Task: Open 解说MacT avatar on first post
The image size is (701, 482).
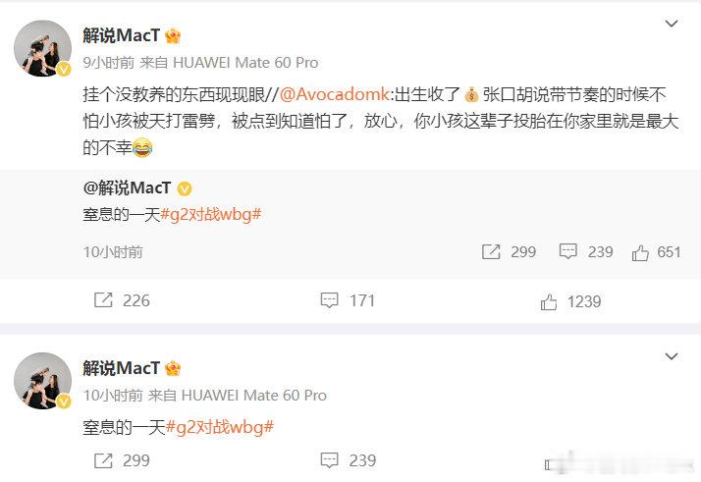Action: click(42, 48)
